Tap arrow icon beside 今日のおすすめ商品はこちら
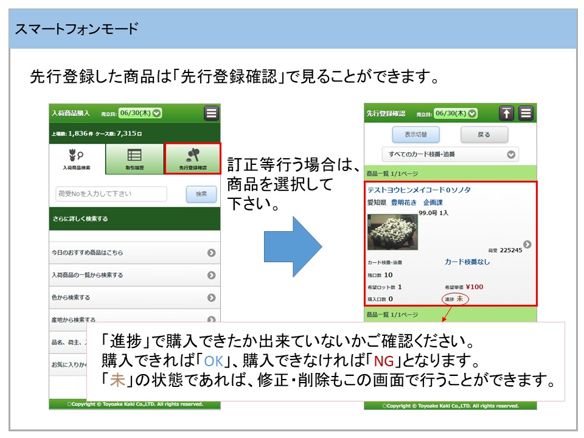Image resolution: width=584 pixels, height=438 pixels. 211,252
